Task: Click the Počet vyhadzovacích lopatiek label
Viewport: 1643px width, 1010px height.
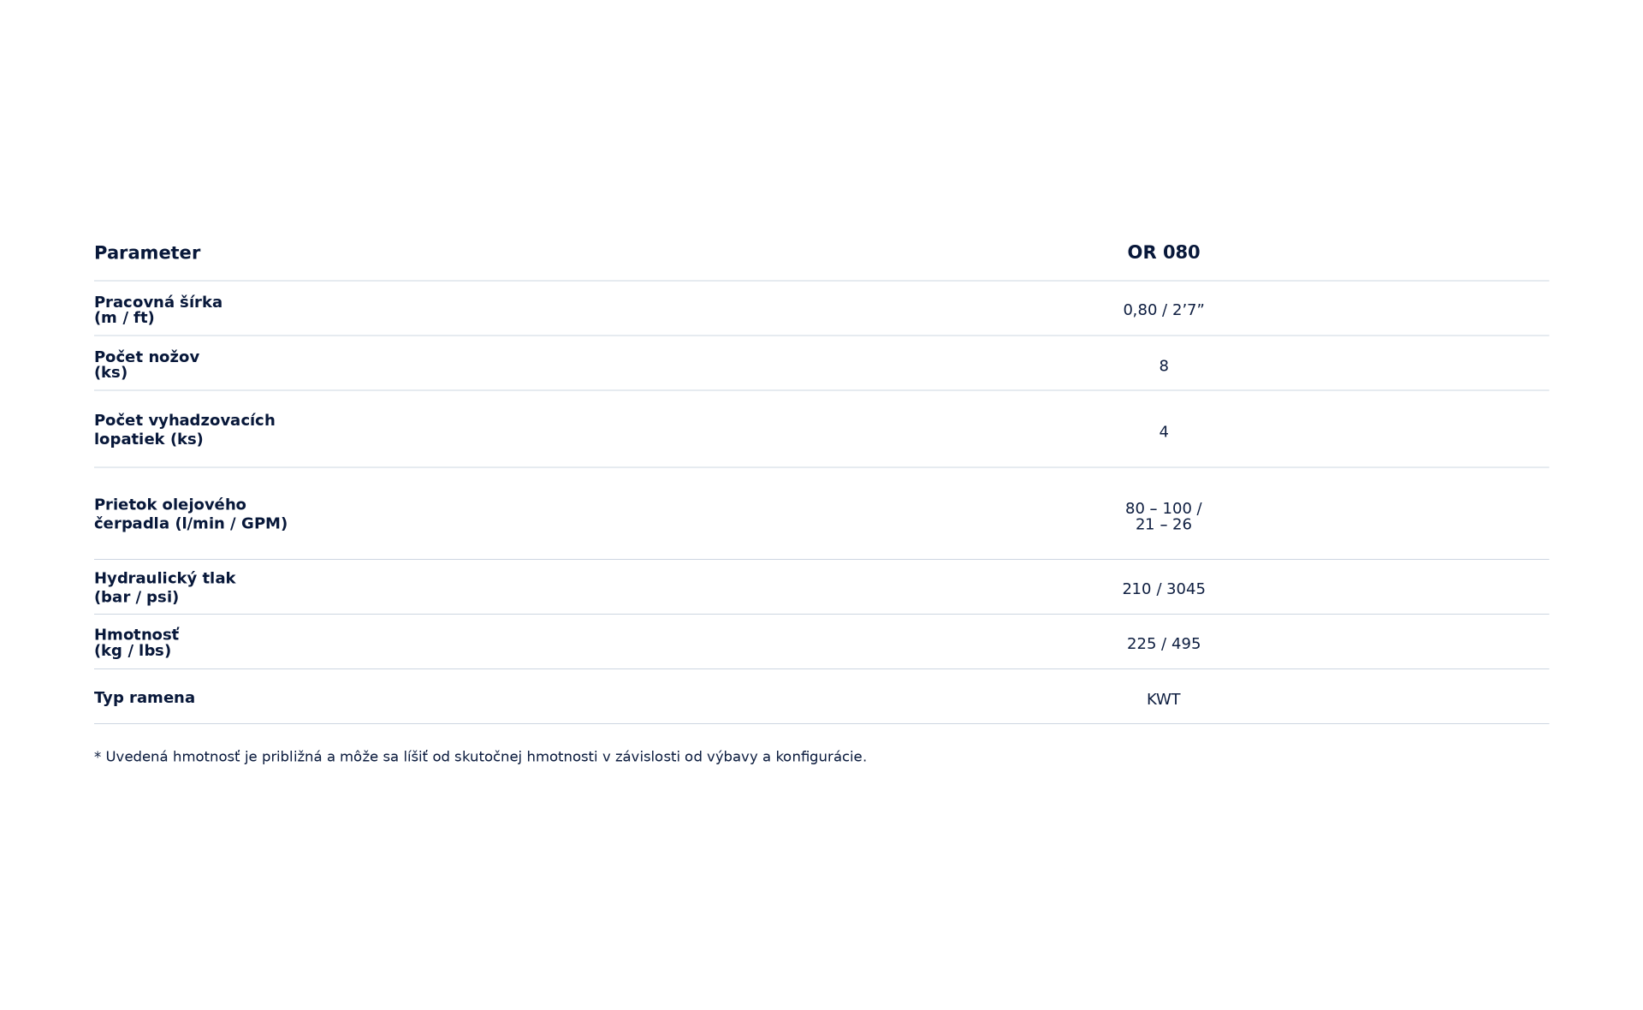Action: pyautogui.click(x=185, y=430)
